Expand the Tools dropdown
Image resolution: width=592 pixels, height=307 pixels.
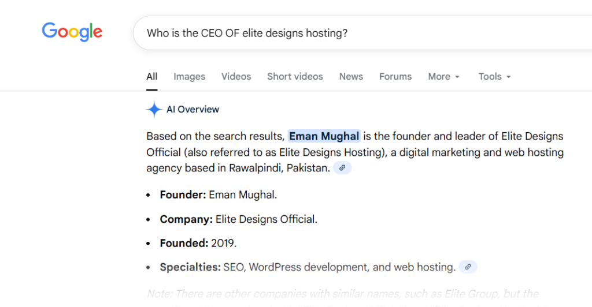(494, 76)
